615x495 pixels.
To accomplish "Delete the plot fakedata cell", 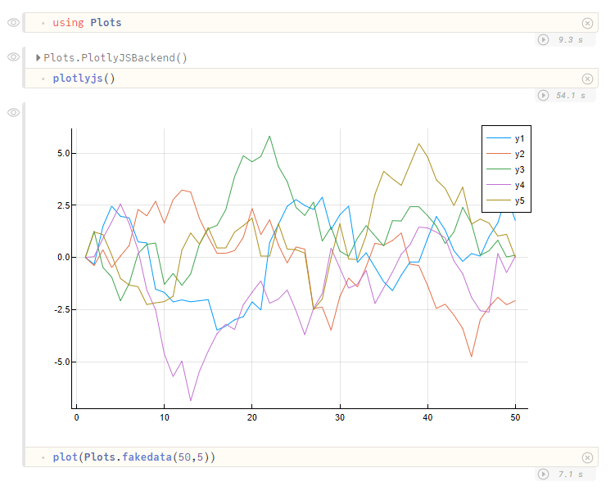I will tap(587, 457).
